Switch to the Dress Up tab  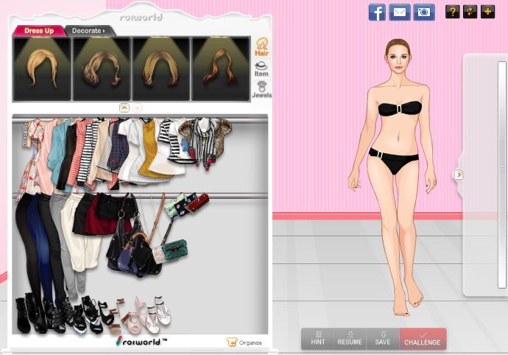click(x=38, y=31)
